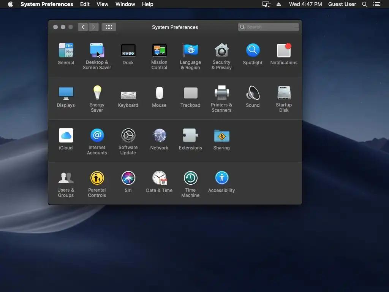Open the System Preferences app menu
Image resolution: width=389 pixels, height=292 pixels.
tap(47, 4)
